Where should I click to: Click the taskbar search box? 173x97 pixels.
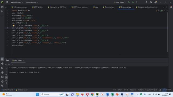(x=53, y=94)
